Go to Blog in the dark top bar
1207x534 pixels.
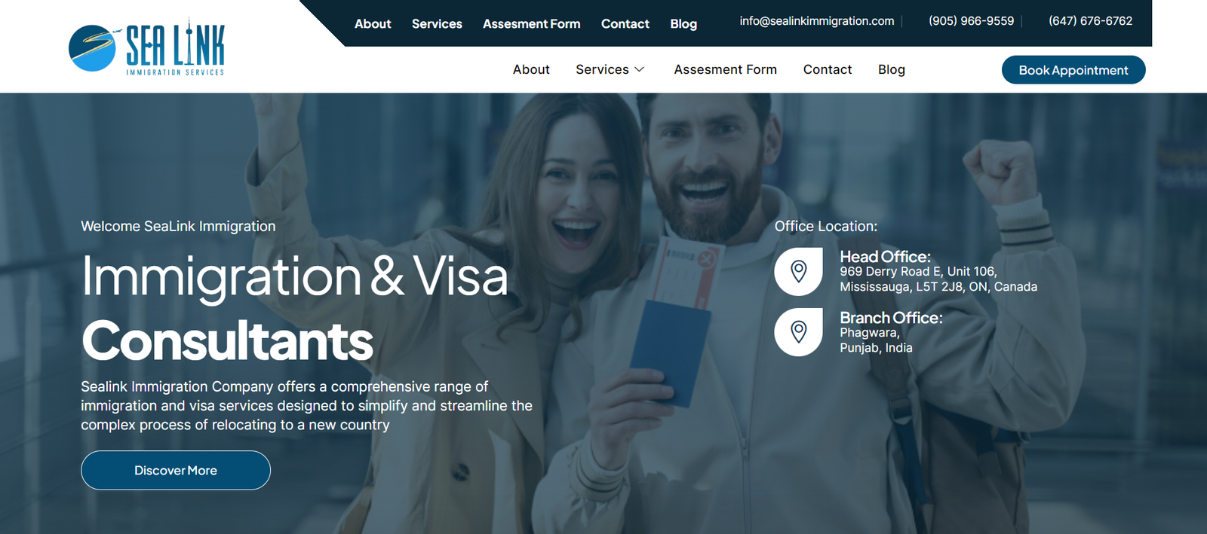pyautogui.click(x=683, y=24)
